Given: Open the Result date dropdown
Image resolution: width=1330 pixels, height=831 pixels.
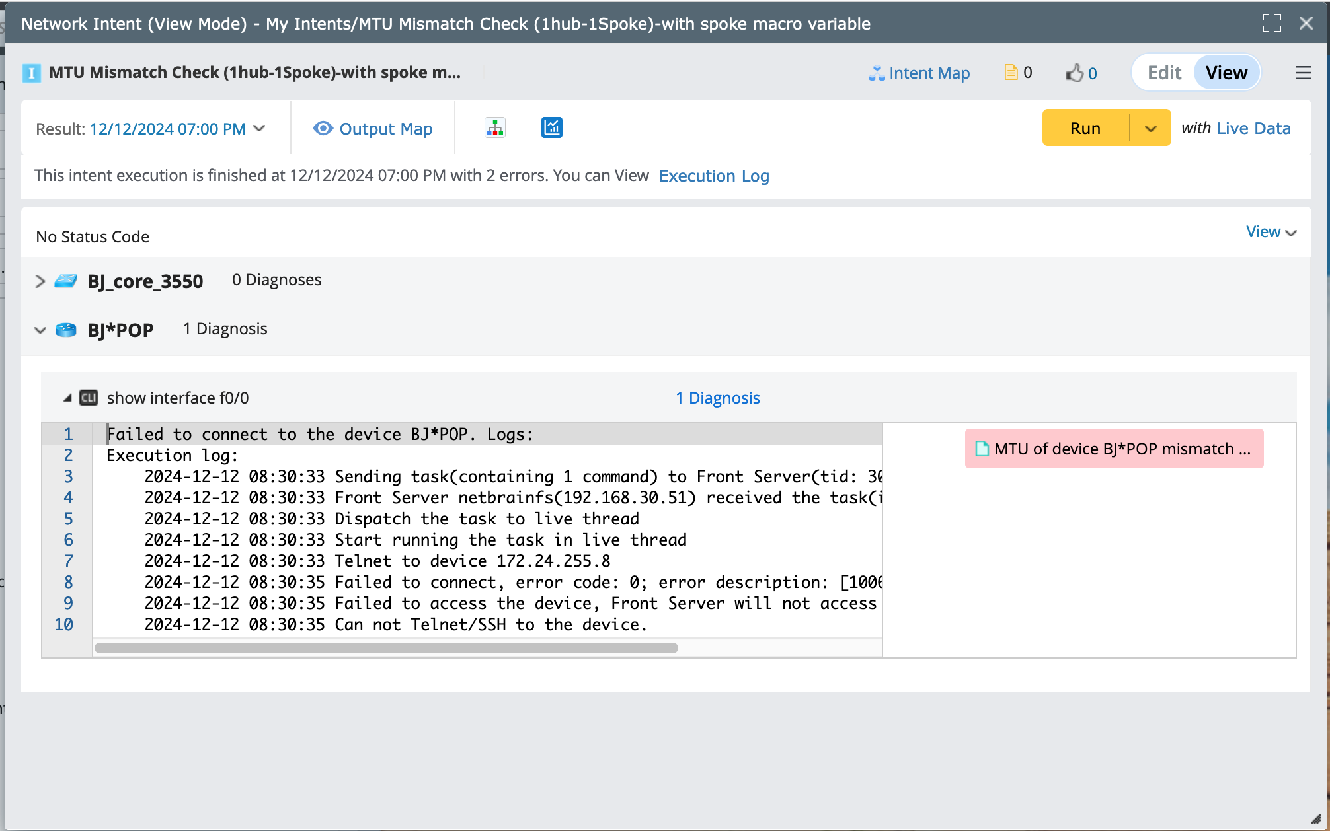Looking at the screenshot, I should click(x=260, y=128).
